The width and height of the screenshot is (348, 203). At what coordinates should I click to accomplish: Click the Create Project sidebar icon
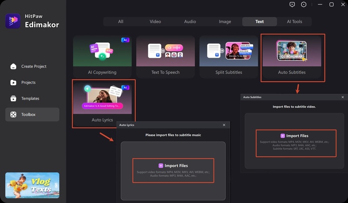point(13,67)
